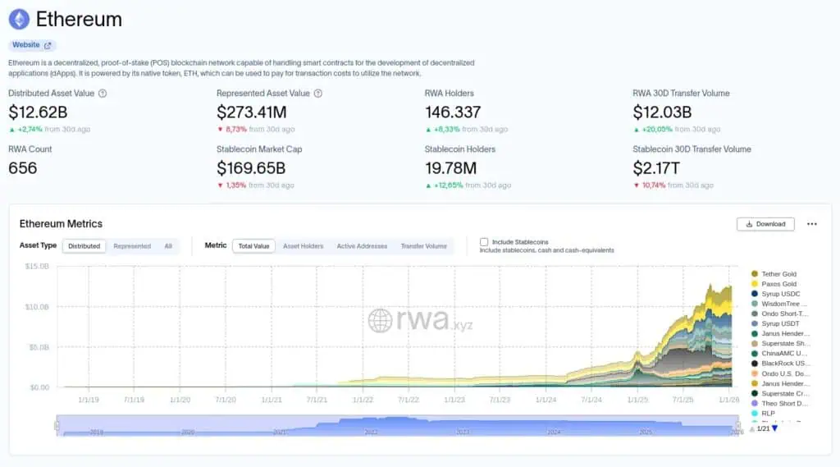Open the three-dot more options menu
Image resolution: width=840 pixels, height=467 pixels.
[811, 224]
